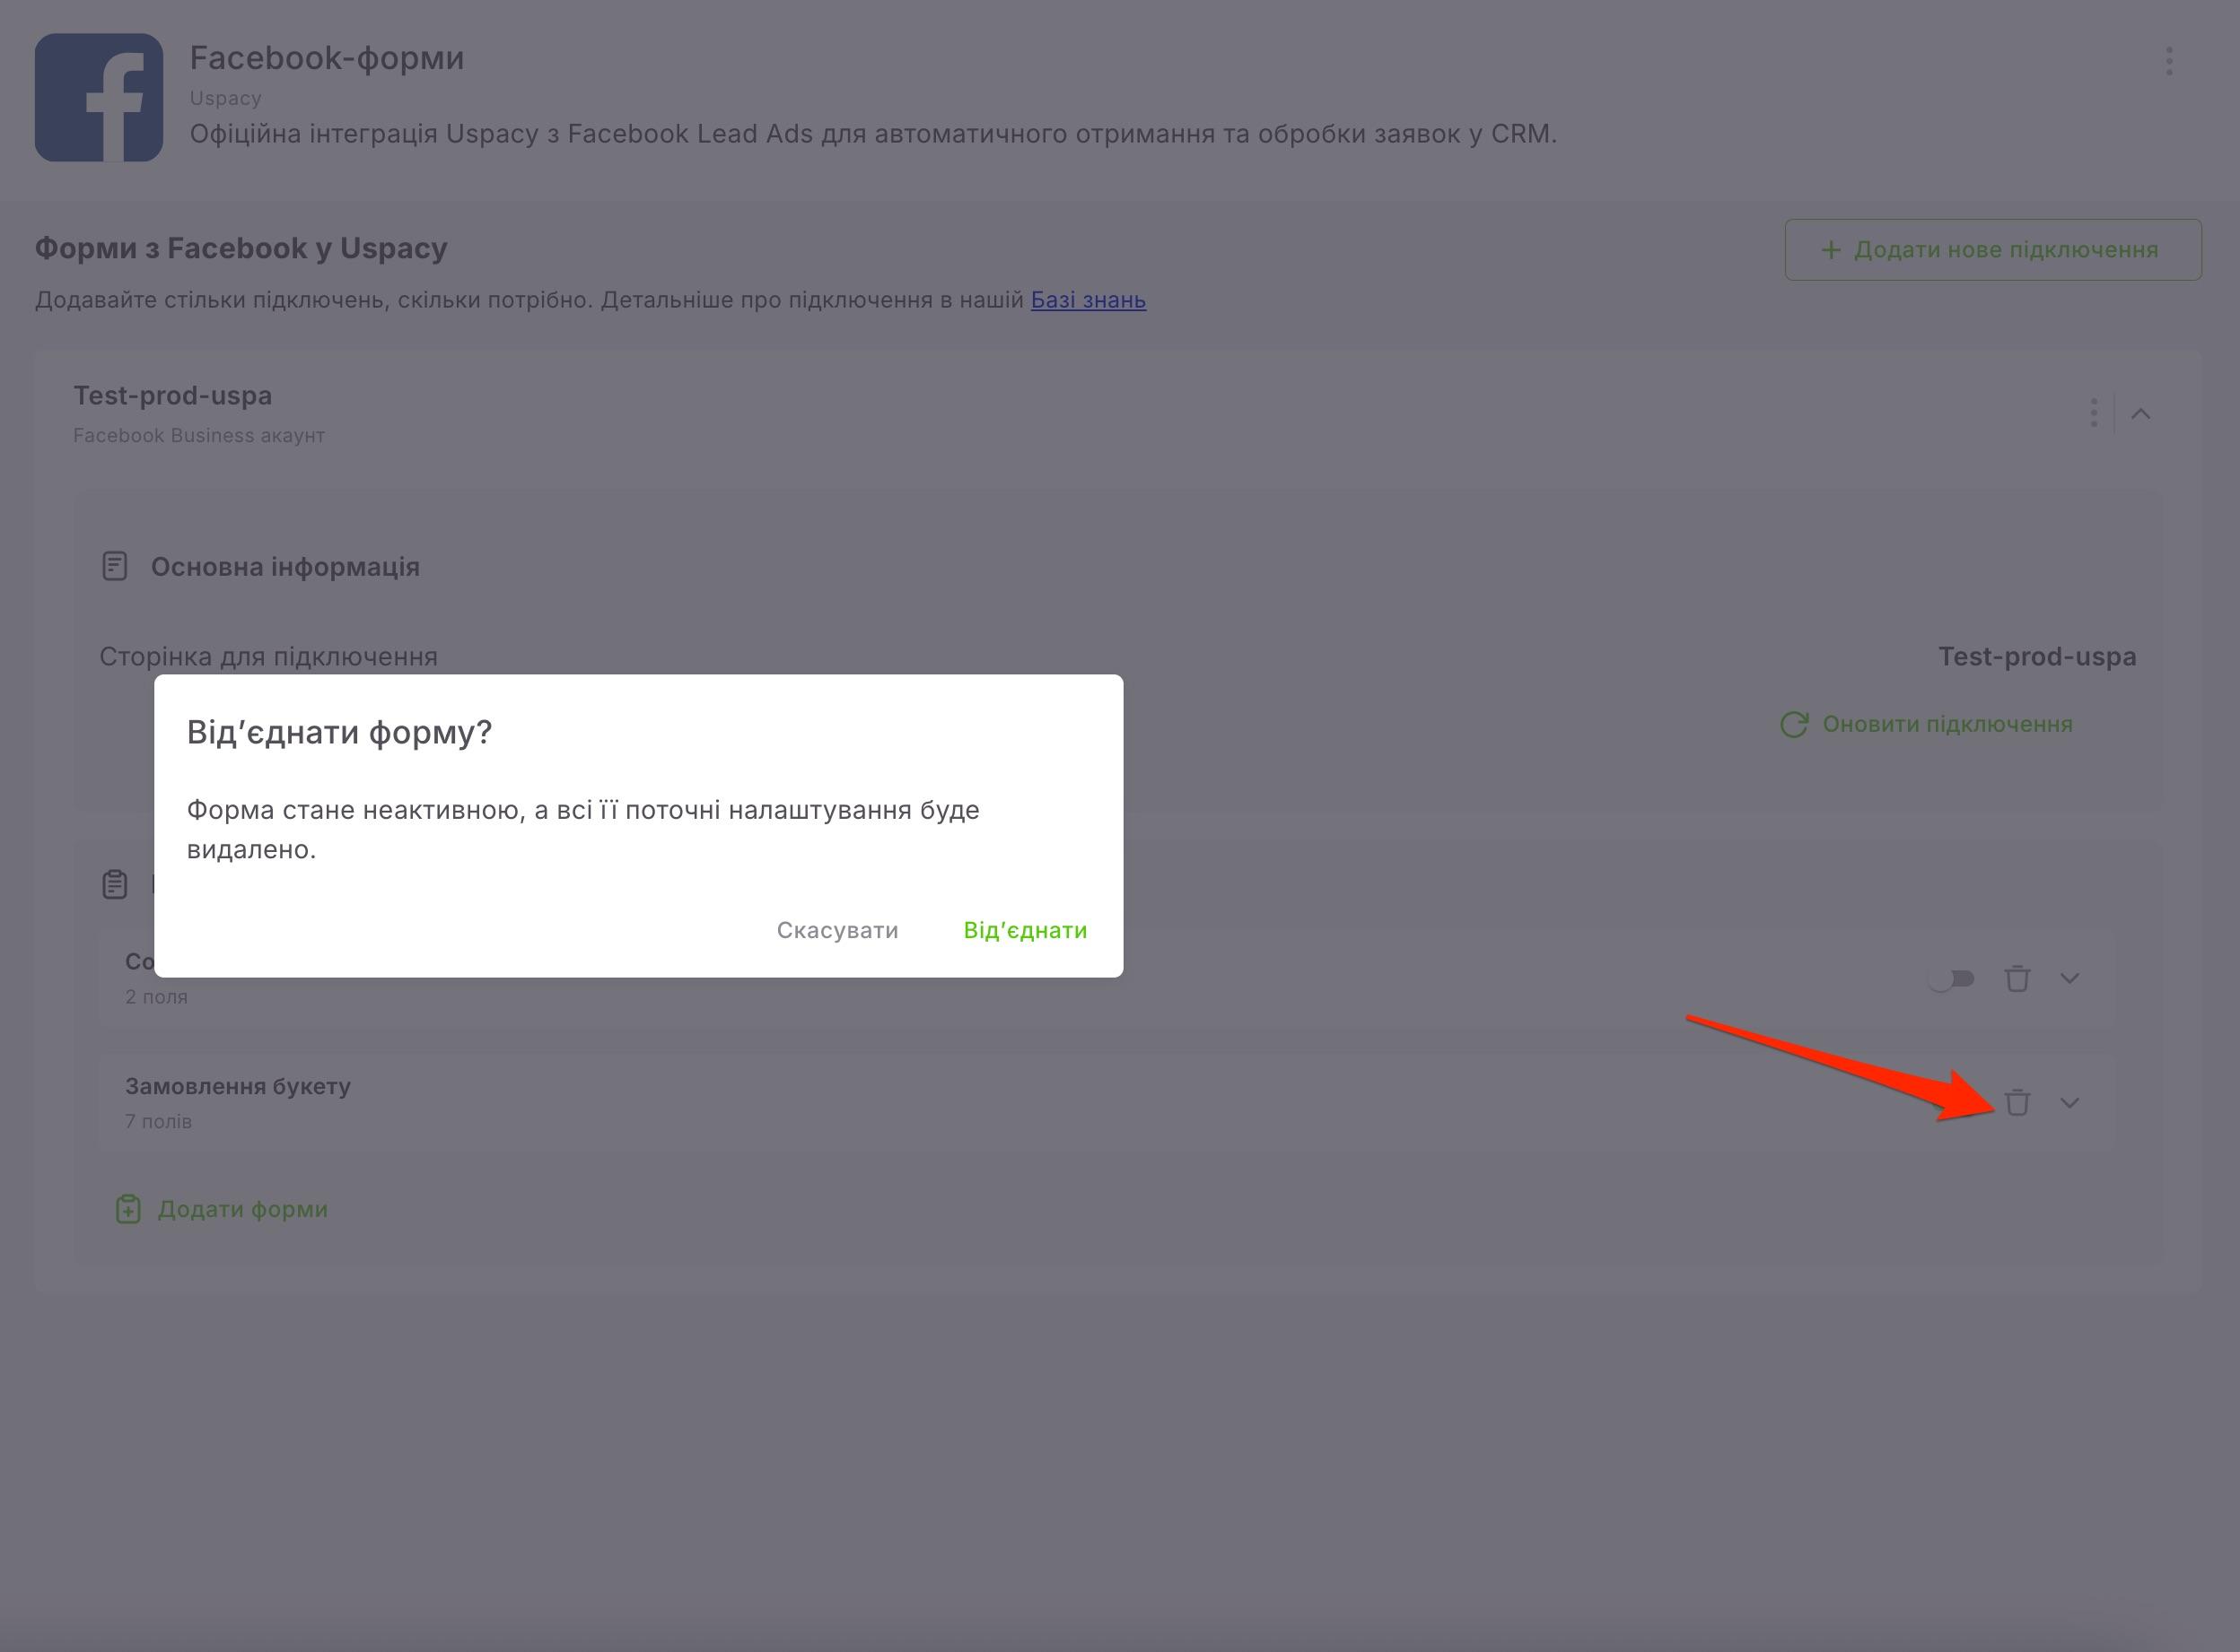Click the 2 поля label

click(156, 996)
